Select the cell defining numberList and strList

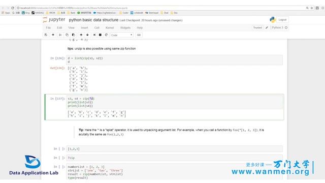pos(174,172)
